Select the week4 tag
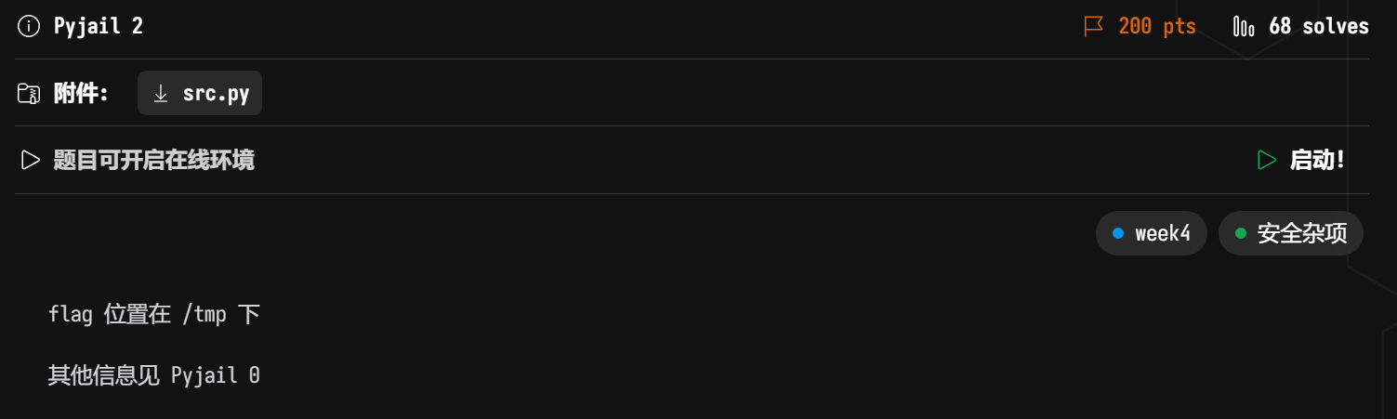 (x=1162, y=233)
